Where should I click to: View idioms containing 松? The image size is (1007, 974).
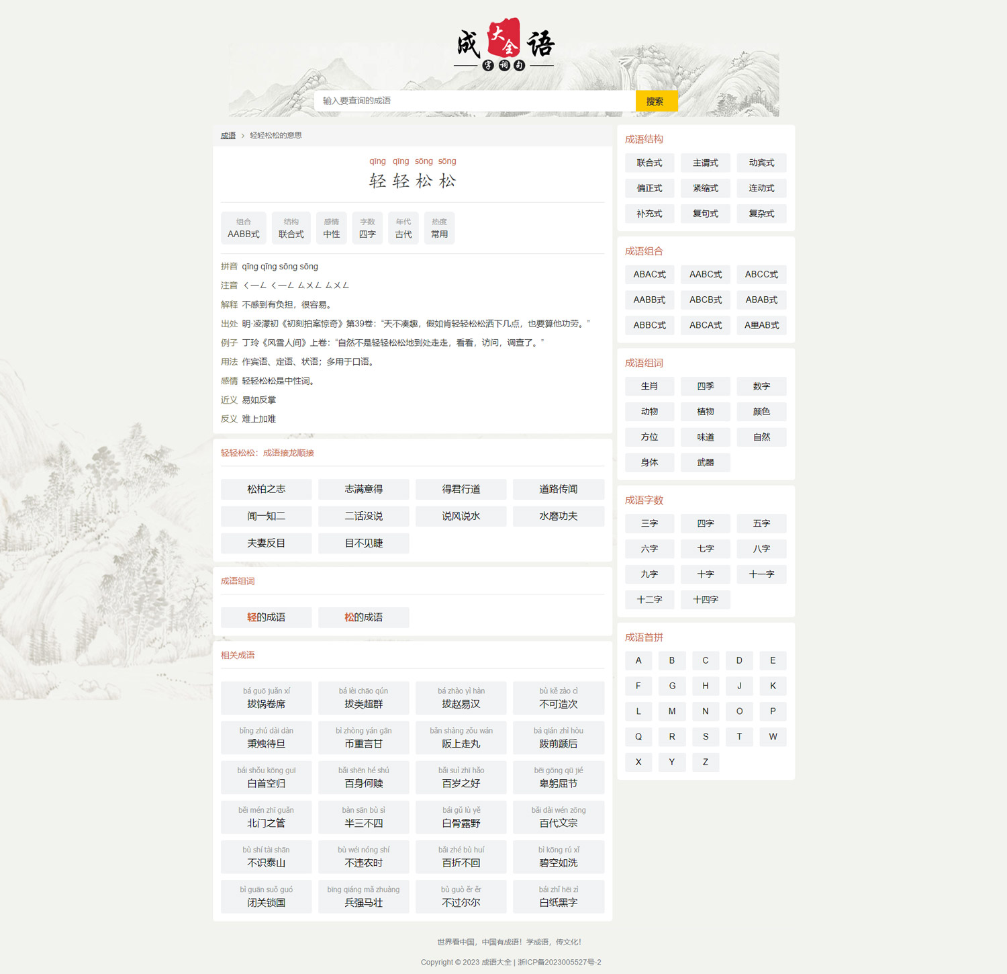pos(363,617)
